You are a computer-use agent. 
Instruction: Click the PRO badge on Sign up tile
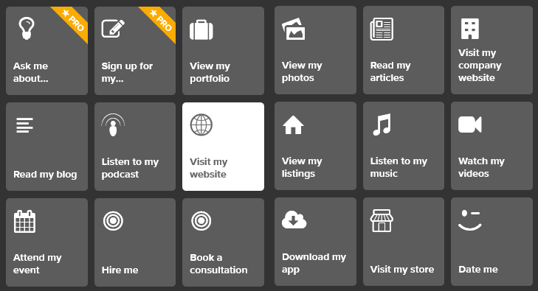click(x=161, y=22)
